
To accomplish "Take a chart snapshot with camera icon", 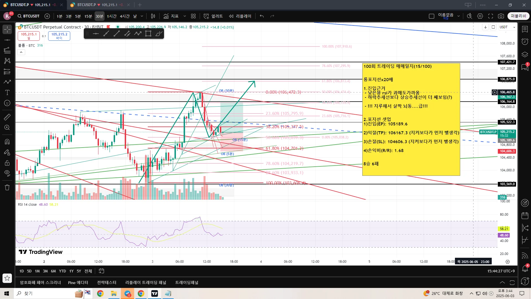I will [x=501, y=16].
